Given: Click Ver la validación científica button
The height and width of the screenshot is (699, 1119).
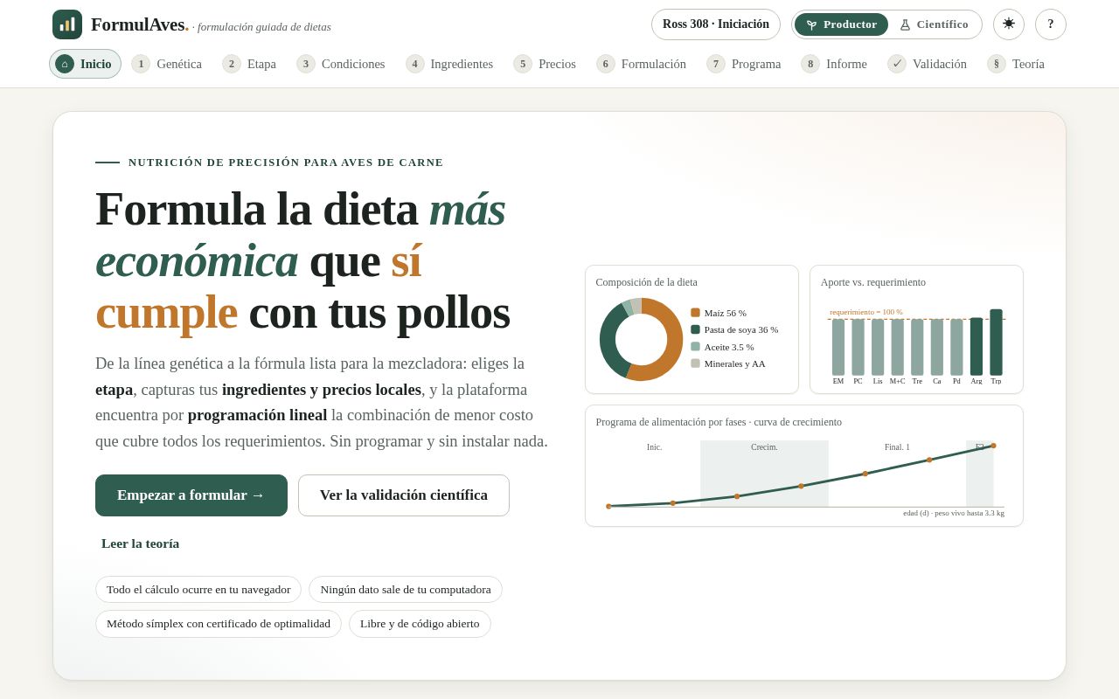Looking at the screenshot, I should pyautogui.click(x=404, y=495).
